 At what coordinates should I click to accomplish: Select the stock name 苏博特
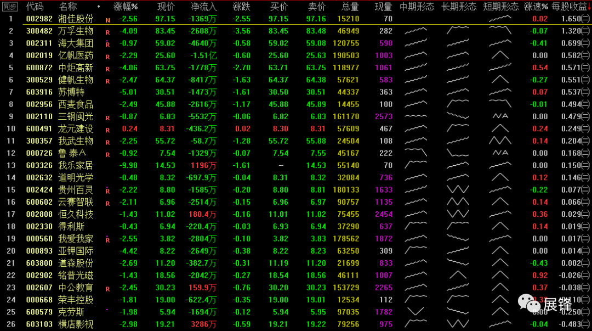(71, 92)
